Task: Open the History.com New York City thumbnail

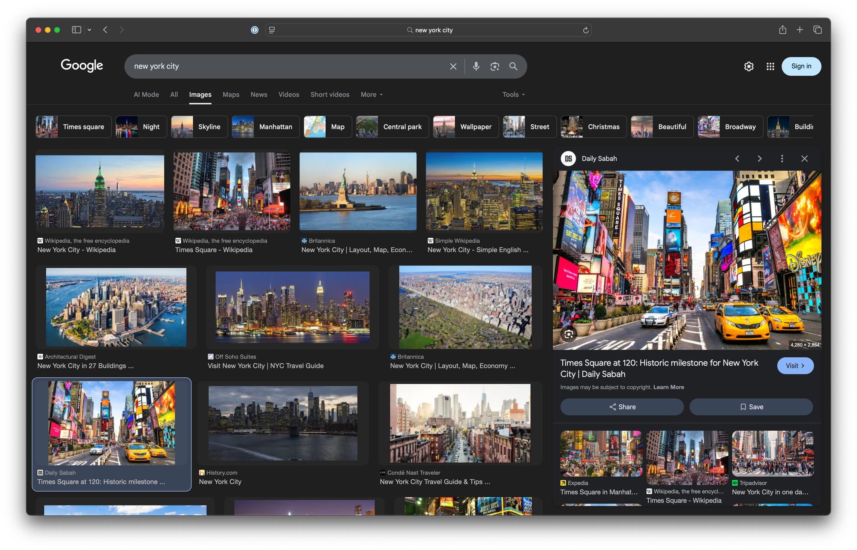Action: click(283, 423)
